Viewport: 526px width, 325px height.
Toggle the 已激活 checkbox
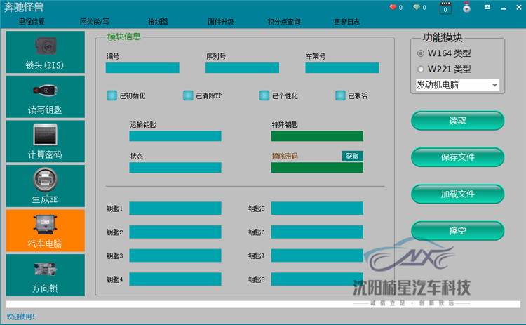coord(340,95)
